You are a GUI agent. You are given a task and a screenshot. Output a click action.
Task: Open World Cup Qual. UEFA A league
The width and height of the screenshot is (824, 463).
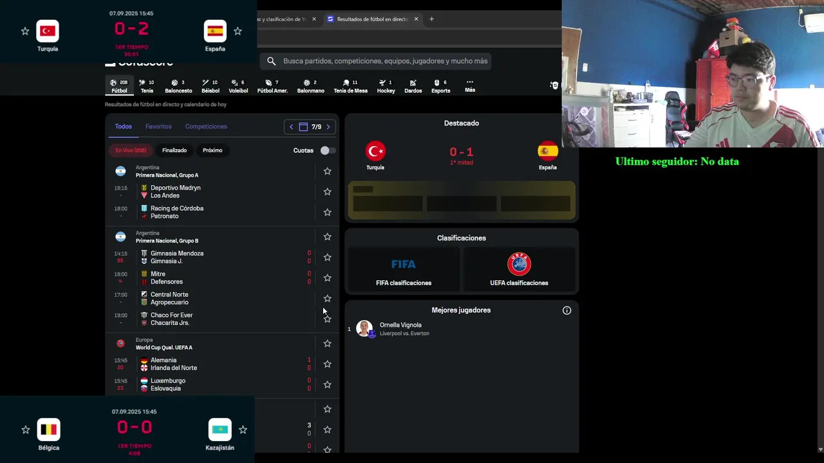click(x=164, y=347)
